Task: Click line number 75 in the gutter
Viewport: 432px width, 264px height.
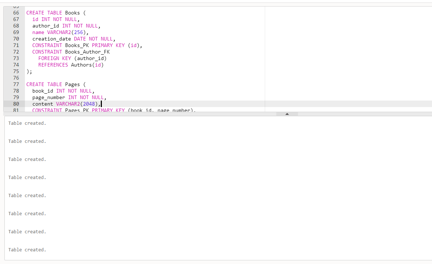Action: [16, 71]
